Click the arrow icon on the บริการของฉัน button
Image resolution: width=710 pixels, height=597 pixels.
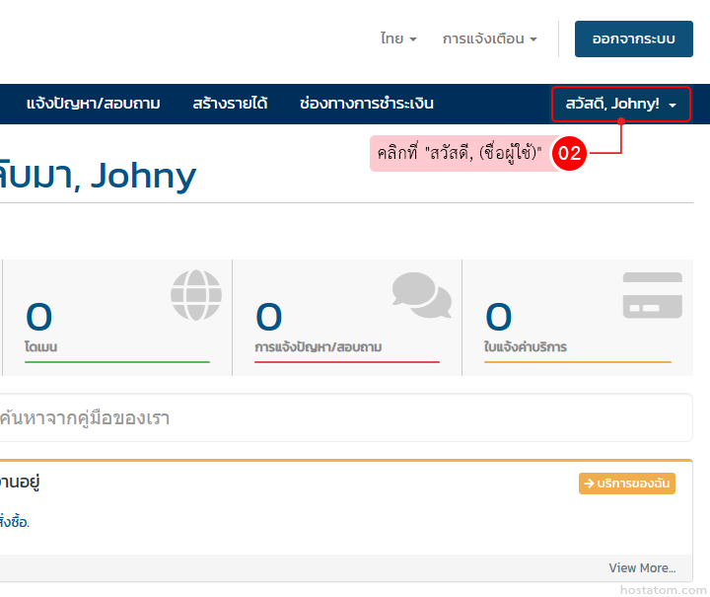[x=589, y=484]
